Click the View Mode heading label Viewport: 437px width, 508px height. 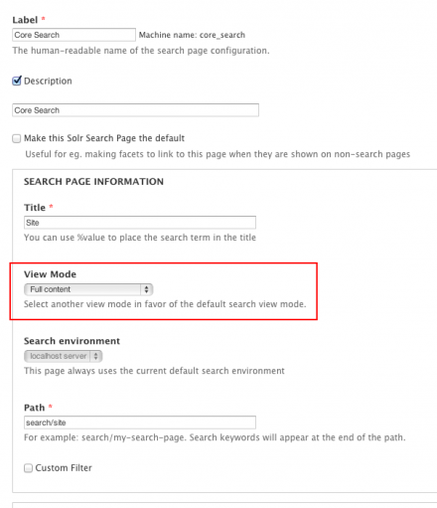pyautogui.click(x=50, y=274)
